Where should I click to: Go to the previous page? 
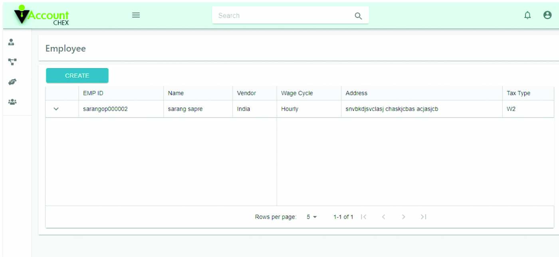coord(383,217)
